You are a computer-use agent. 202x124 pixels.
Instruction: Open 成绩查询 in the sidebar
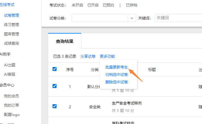point(11,43)
